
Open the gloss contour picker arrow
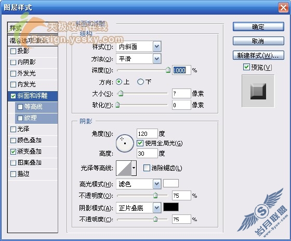(134, 168)
